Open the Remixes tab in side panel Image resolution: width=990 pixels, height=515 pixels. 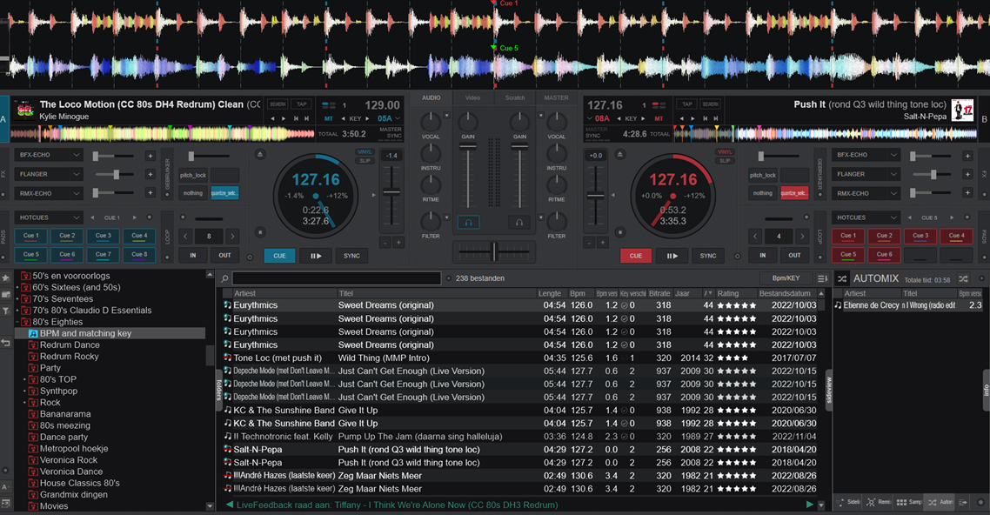click(x=879, y=502)
